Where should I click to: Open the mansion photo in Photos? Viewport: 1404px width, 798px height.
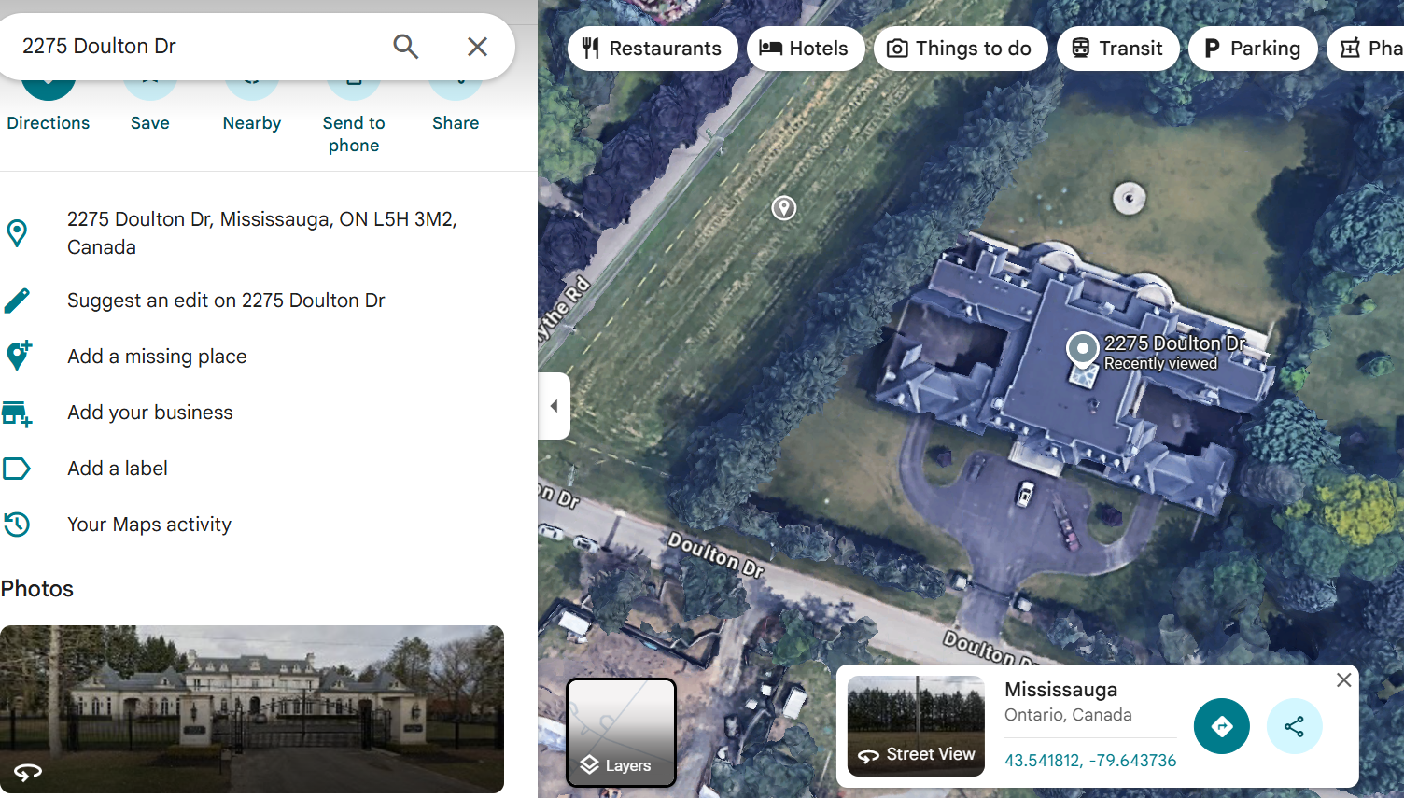(x=252, y=709)
